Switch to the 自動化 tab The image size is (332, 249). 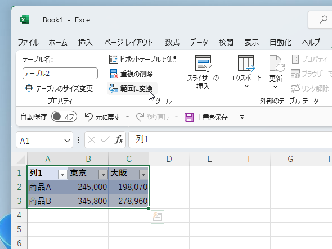280,43
